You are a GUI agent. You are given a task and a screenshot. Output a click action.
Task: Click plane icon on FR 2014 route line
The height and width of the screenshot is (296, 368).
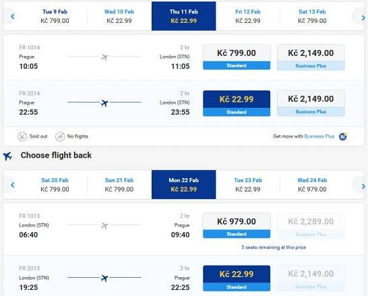click(104, 102)
